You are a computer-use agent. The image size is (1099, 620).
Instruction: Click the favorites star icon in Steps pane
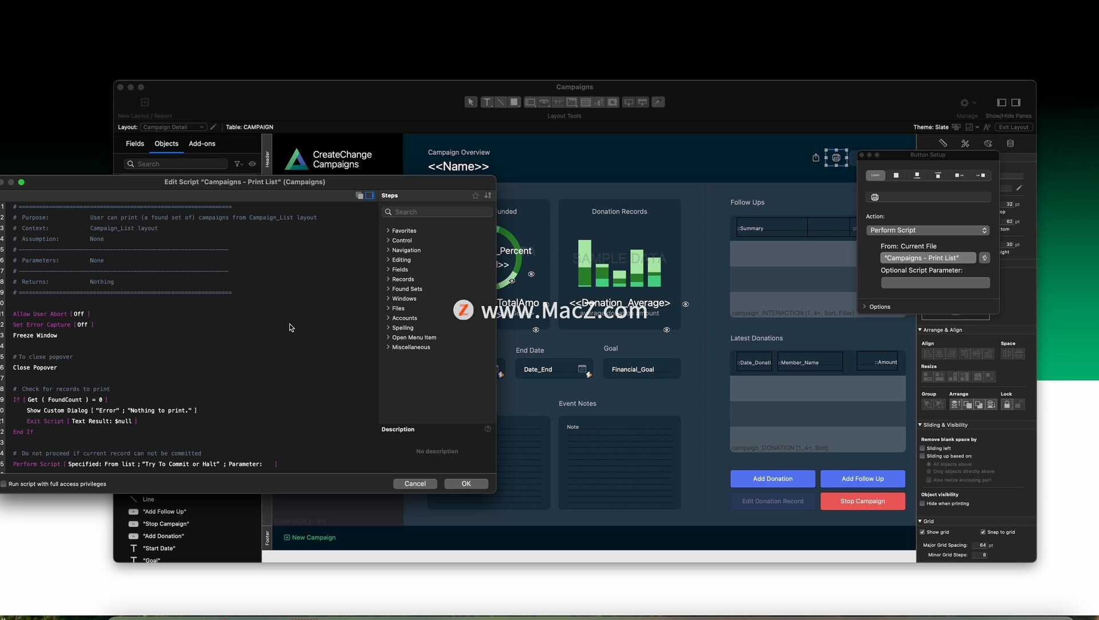point(475,196)
